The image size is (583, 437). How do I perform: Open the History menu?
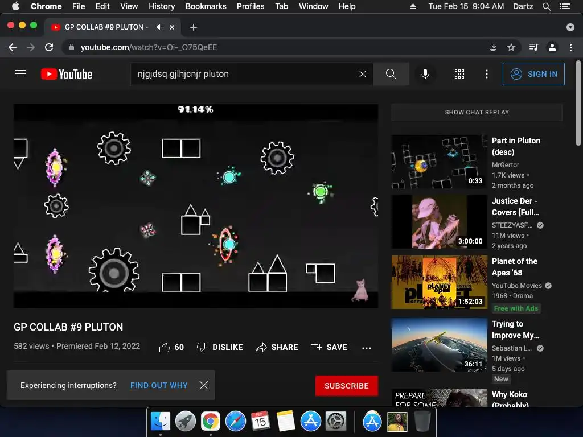pyautogui.click(x=162, y=6)
